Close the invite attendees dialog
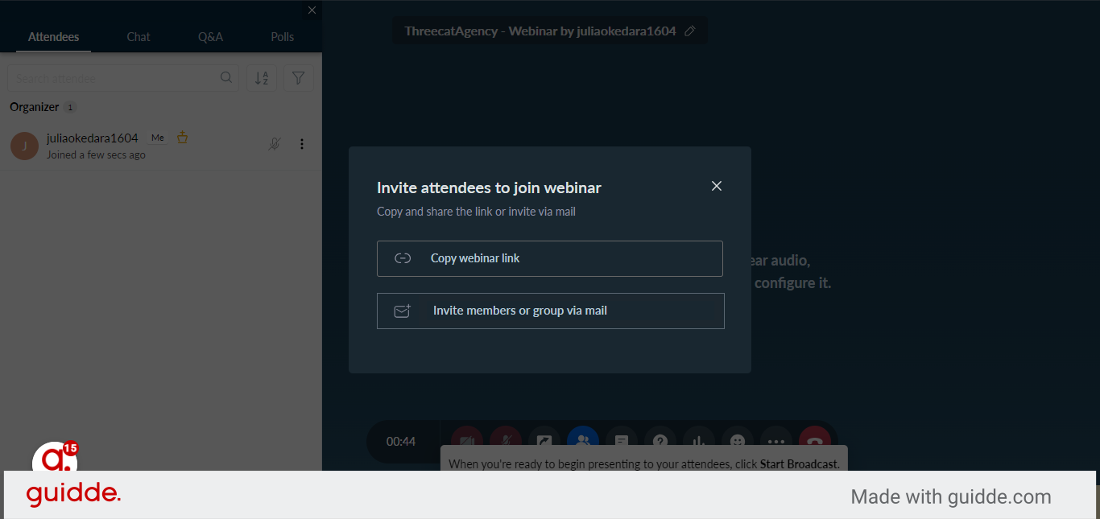This screenshot has height=519, width=1100. pos(717,186)
